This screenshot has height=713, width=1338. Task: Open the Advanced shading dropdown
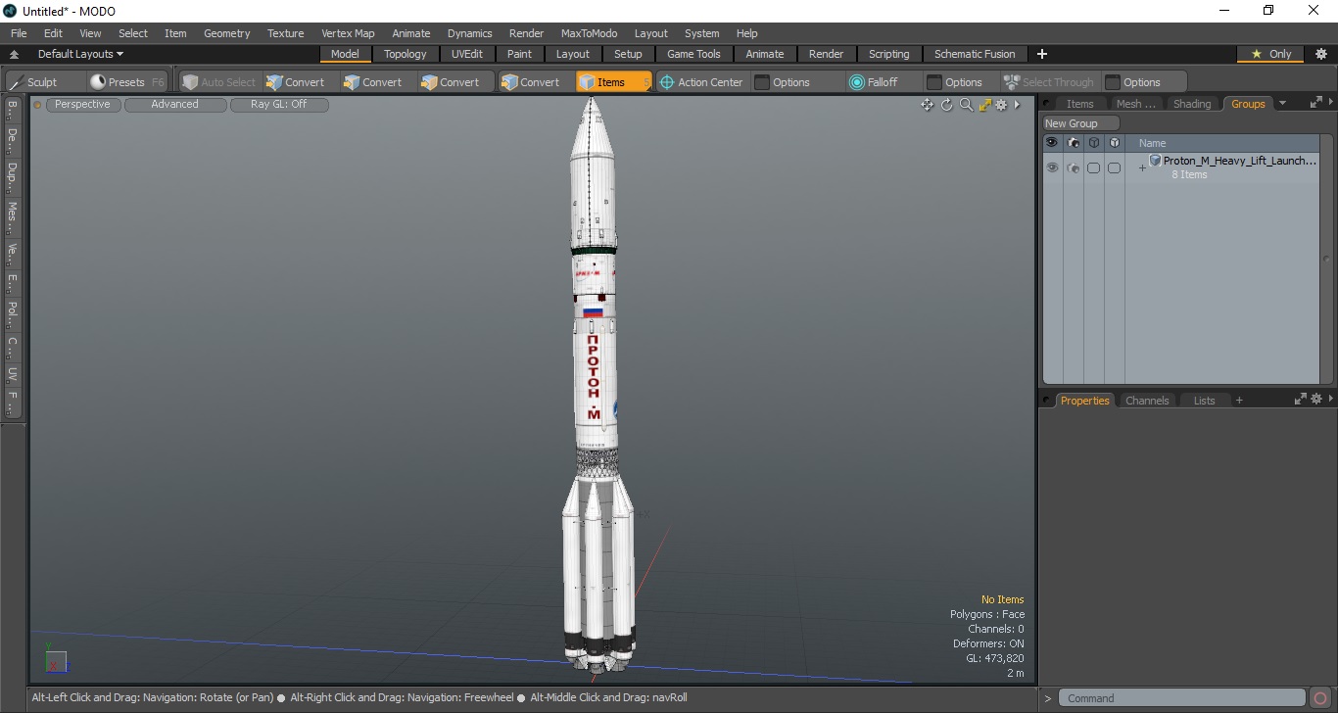(174, 104)
